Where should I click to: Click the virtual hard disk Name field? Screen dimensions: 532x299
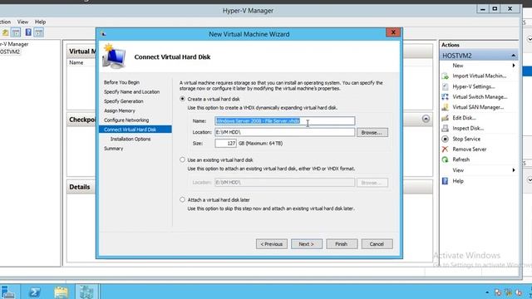click(x=284, y=121)
